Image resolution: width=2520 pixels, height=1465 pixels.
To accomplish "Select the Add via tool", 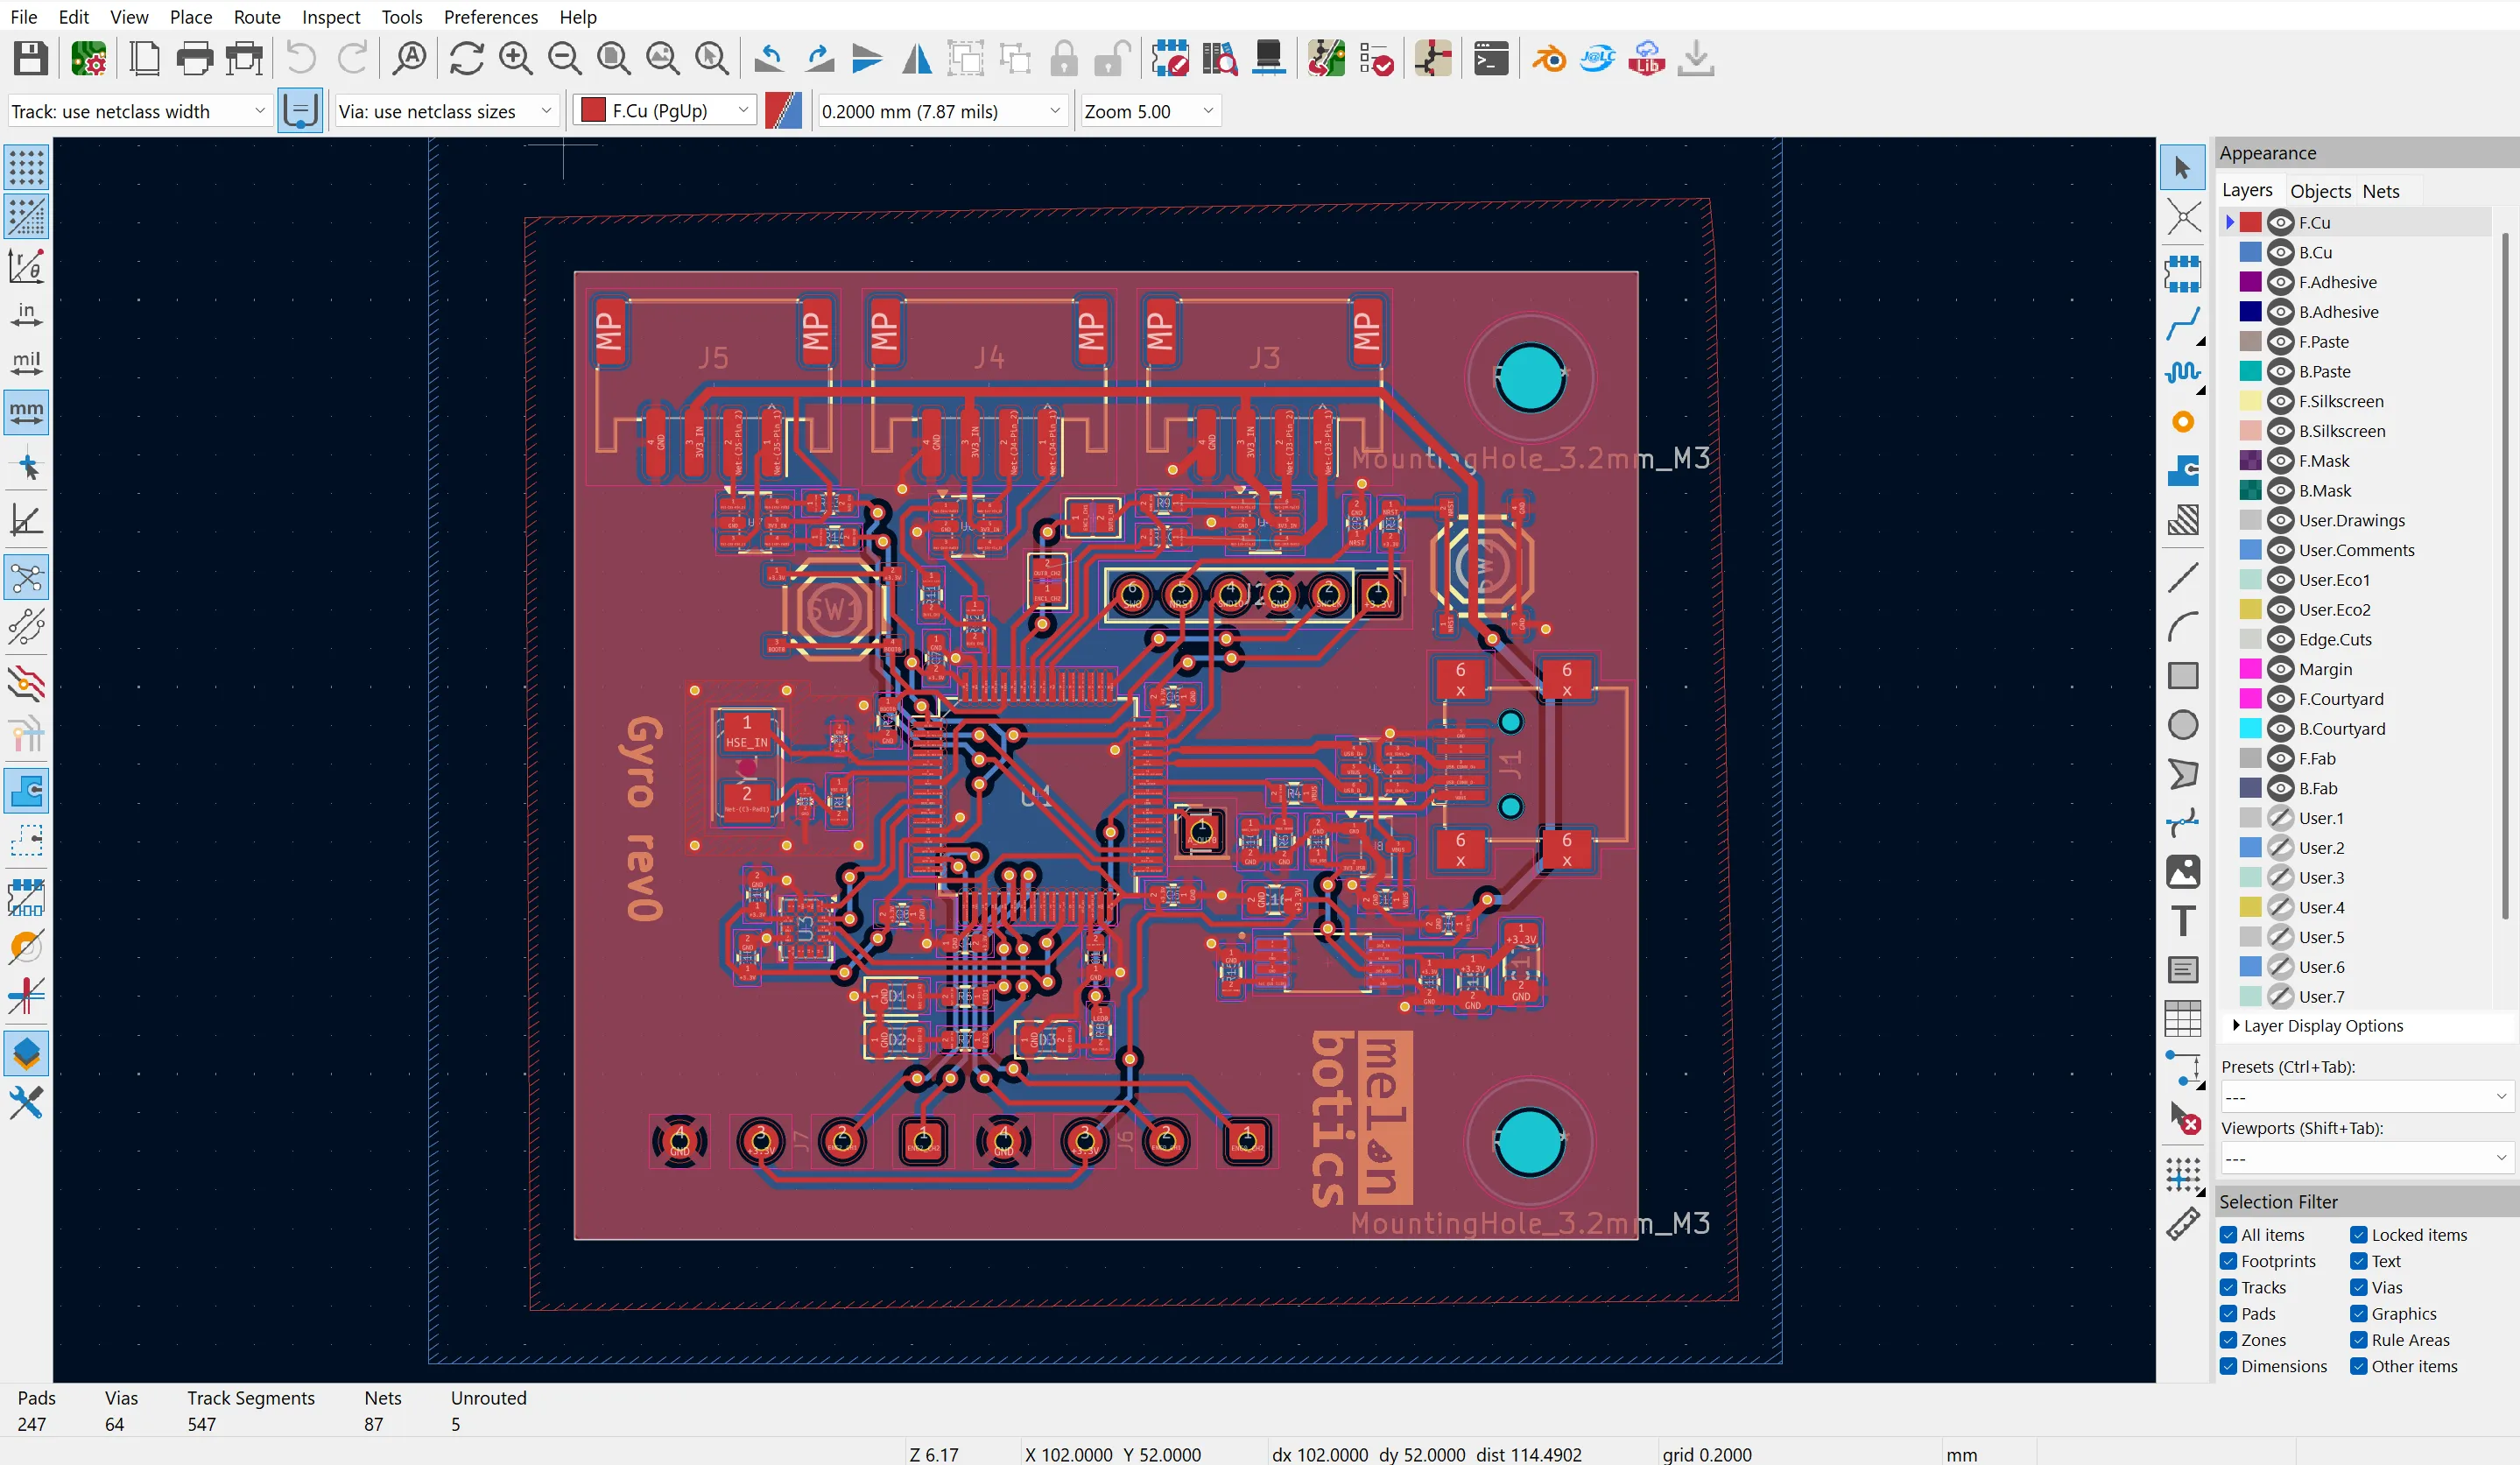I will click(x=2183, y=421).
